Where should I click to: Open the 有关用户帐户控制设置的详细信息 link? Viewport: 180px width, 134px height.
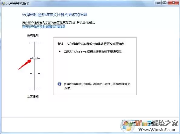pyautogui.click(x=44, y=27)
